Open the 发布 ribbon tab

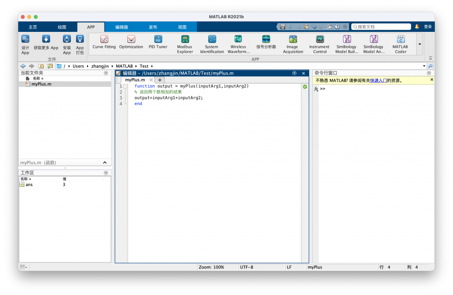tap(153, 27)
